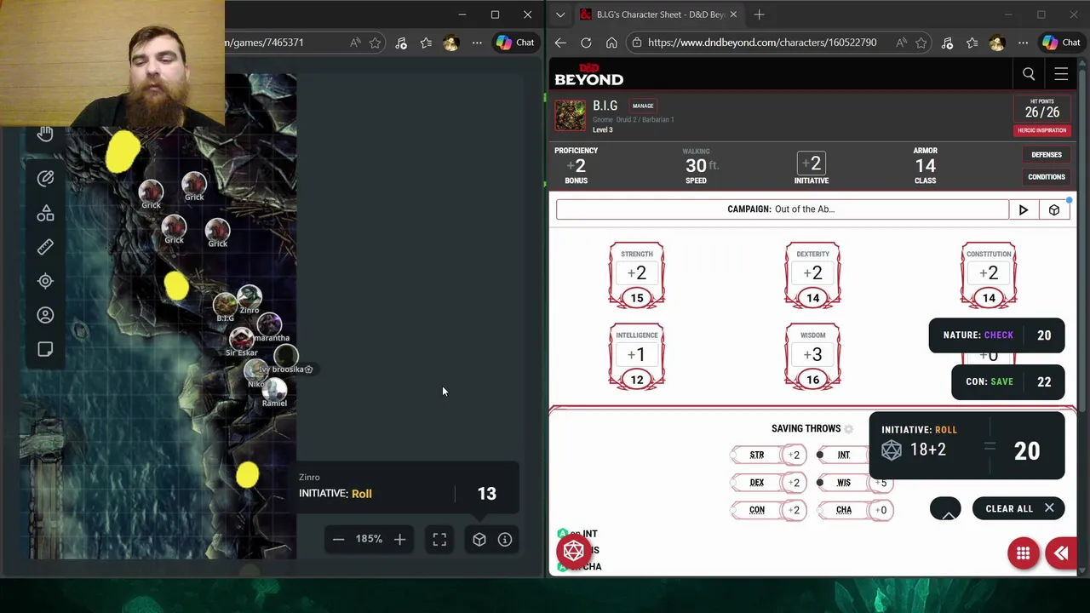Open the character token tool in map sidebar
The height and width of the screenshot is (613, 1090).
pos(45,315)
